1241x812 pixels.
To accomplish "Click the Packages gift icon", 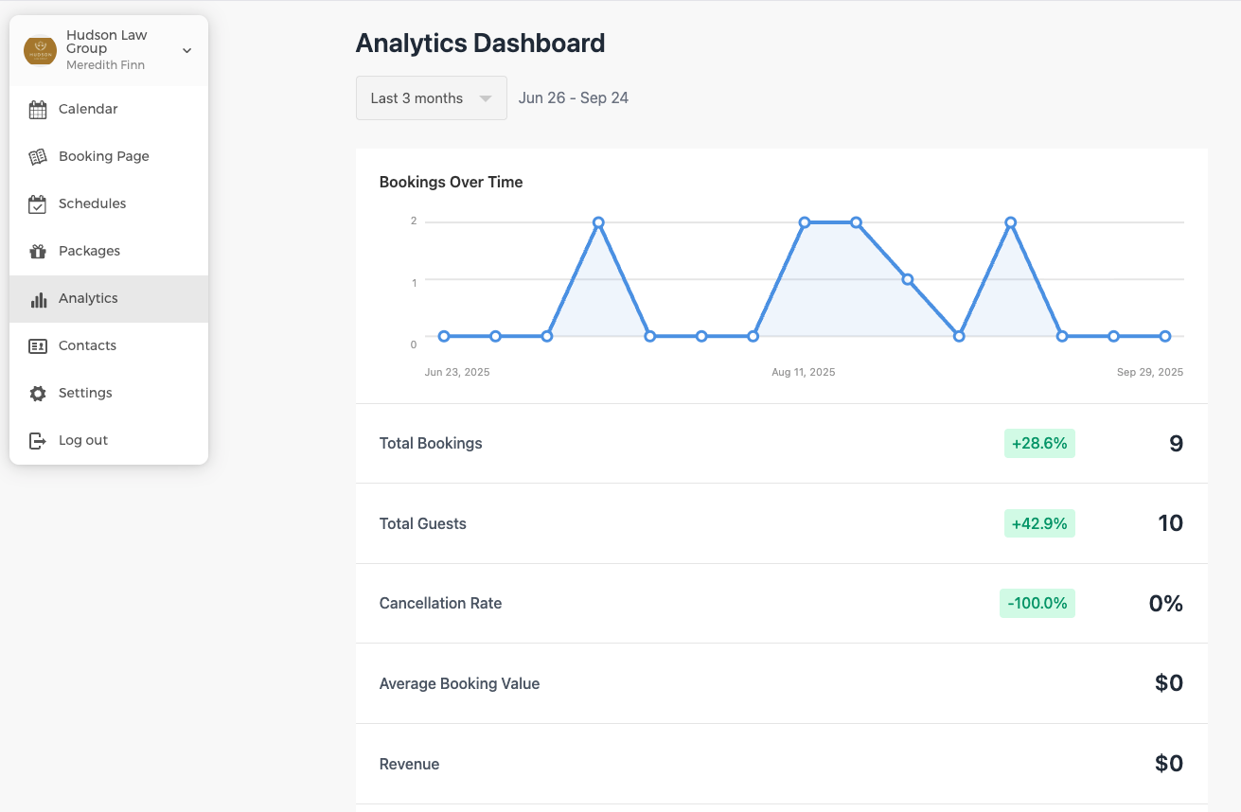I will [x=38, y=252].
